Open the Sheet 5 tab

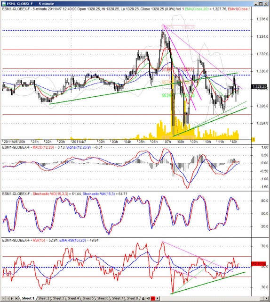[x=88, y=298]
